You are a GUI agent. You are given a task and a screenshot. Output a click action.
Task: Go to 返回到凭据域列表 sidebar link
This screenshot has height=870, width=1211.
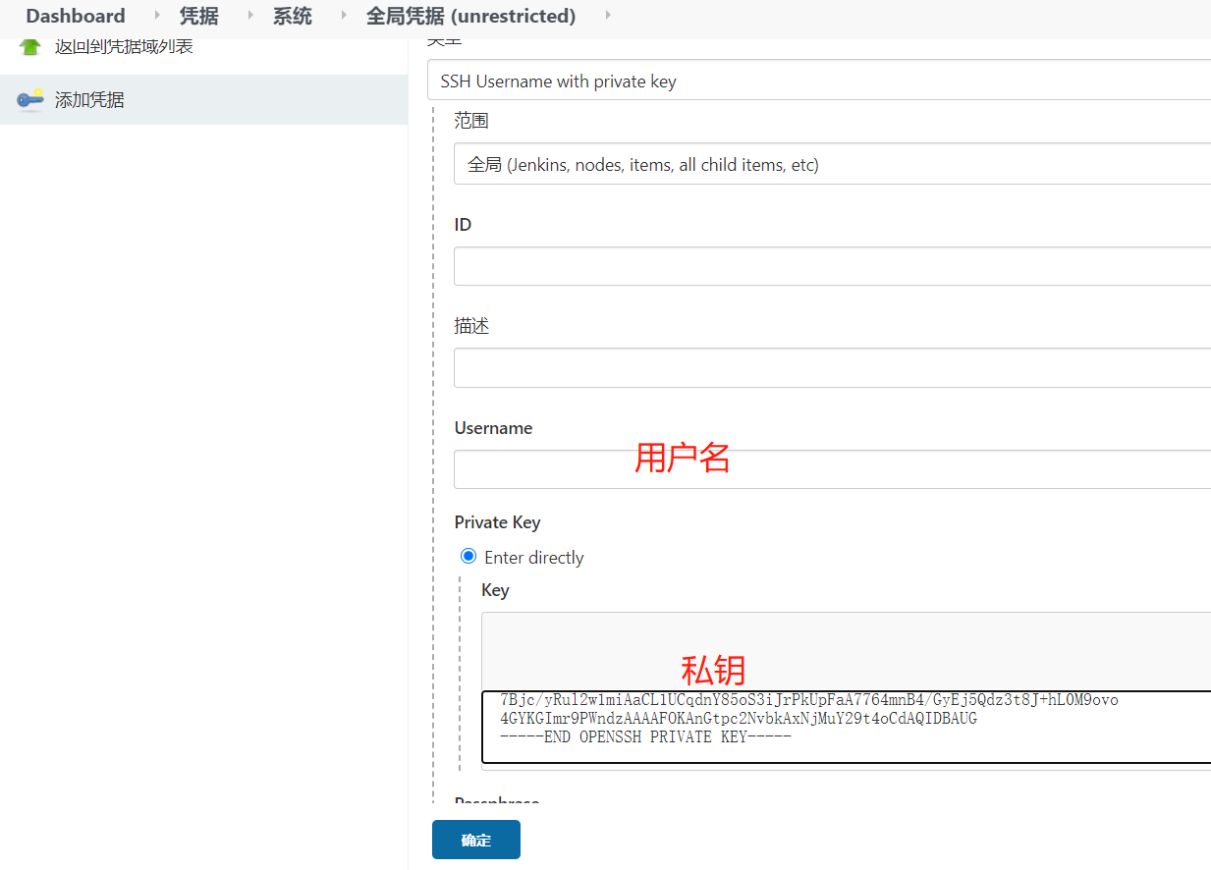[124, 46]
